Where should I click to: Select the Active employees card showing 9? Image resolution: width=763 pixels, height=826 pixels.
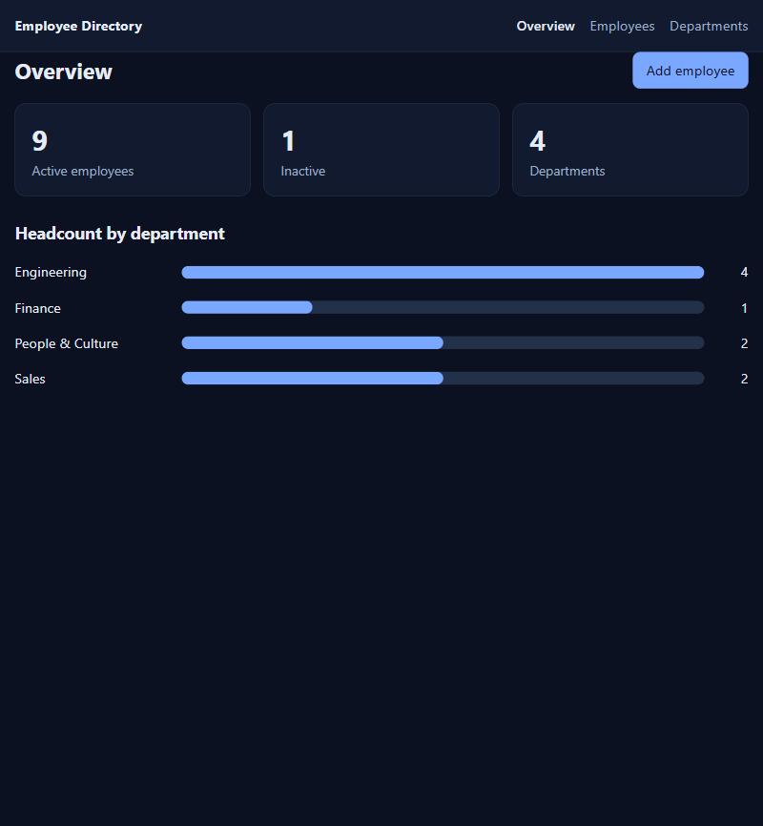click(x=133, y=150)
